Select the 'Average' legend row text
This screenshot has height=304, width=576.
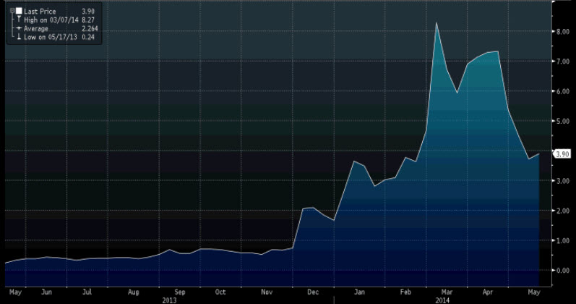[x=36, y=29]
